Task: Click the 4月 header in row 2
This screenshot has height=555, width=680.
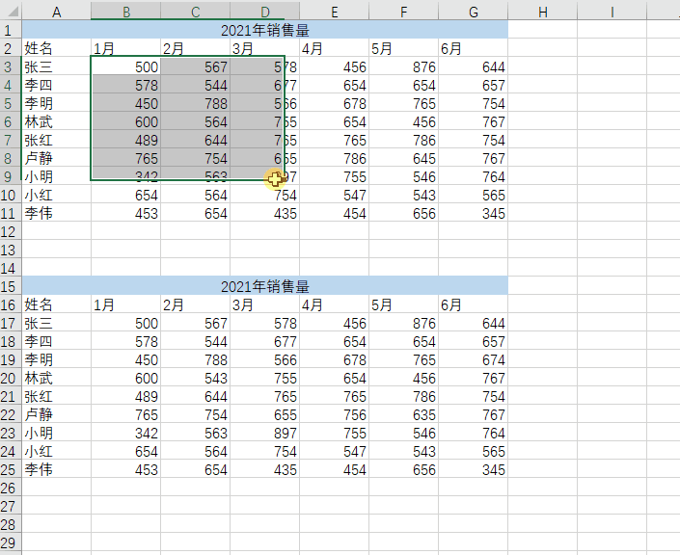Action: pos(335,48)
